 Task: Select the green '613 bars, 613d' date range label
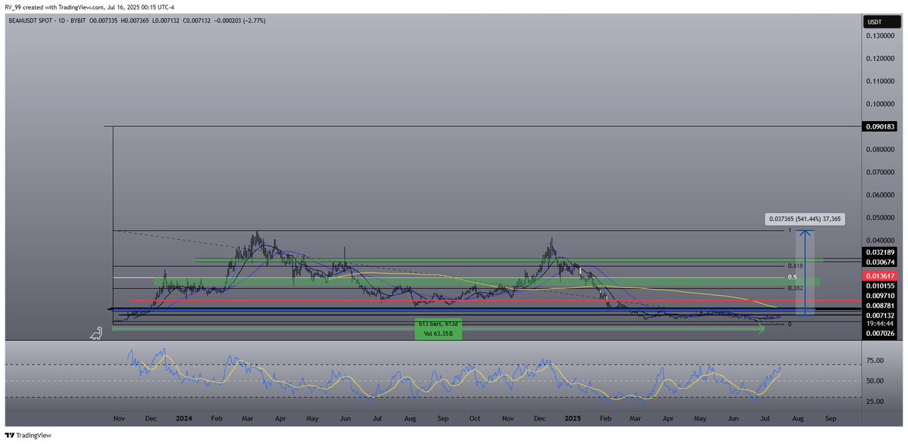(x=438, y=329)
